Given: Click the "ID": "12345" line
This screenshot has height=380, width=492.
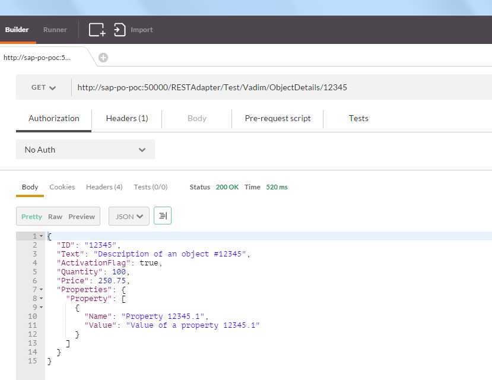Looking at the screenshot, I should [88, 245].
